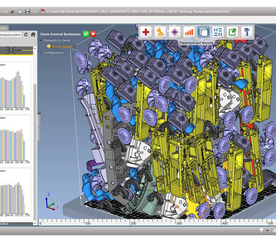Image resolution: width=276 pixels, height=242 pixels.
Task: Click the green export arrow icon
Action: click(232, 32)
